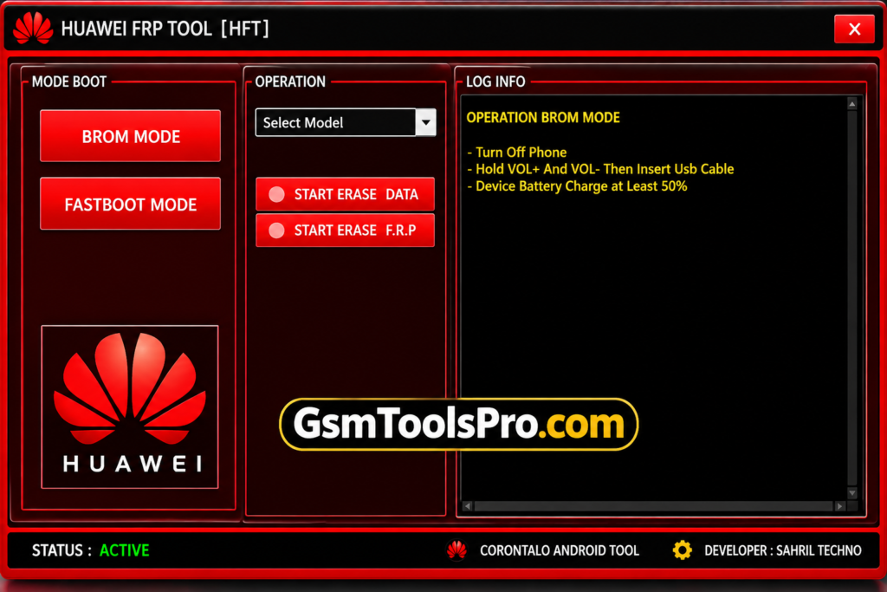The image size is (887, 592).
Task: Click the horizontal scrollbar track in Log Info
Action: point(653,506)
